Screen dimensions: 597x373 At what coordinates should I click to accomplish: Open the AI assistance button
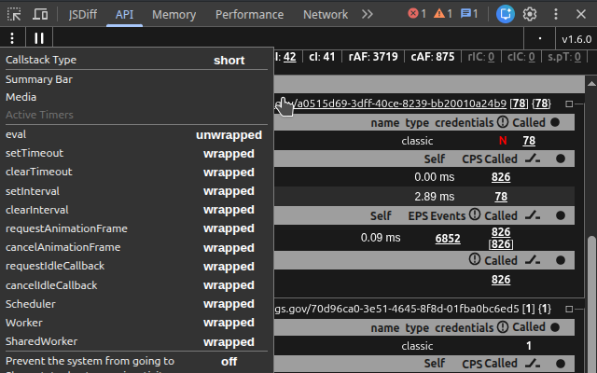[506, 15]
